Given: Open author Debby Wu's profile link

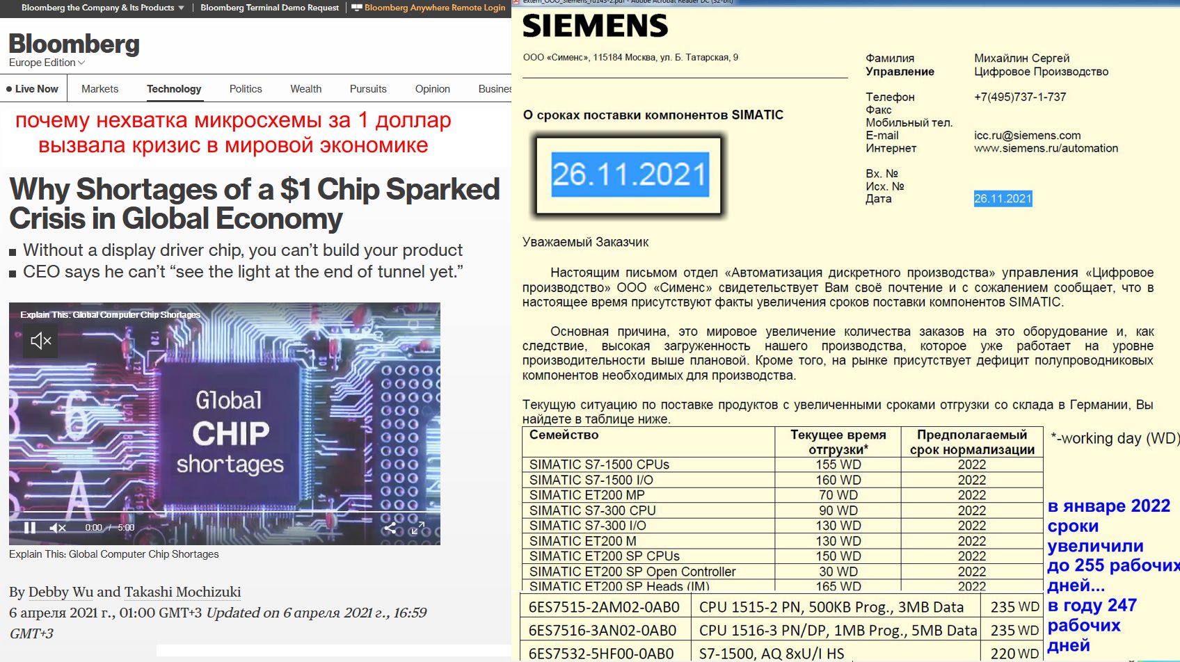Looking at the screenshot, I should [61, 592].
